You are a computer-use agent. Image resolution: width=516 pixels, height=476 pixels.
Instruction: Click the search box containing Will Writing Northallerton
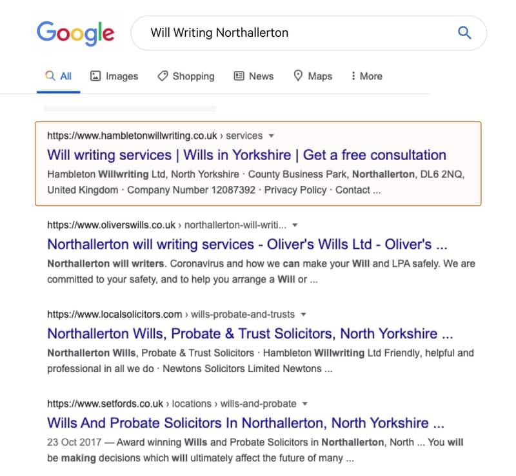[x=309, y=33]
